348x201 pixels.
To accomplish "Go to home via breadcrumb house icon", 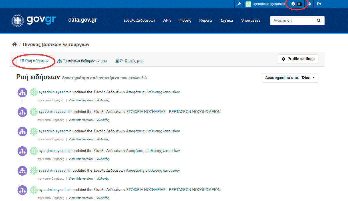I will [x=14, y=45].
